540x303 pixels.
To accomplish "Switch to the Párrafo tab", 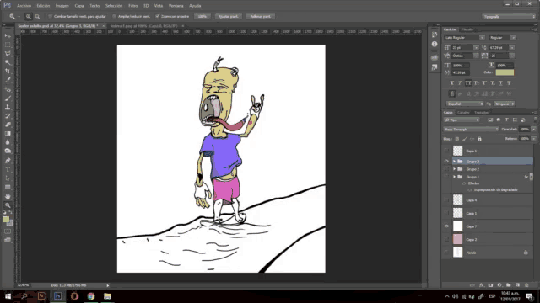I will click(467, 29).
